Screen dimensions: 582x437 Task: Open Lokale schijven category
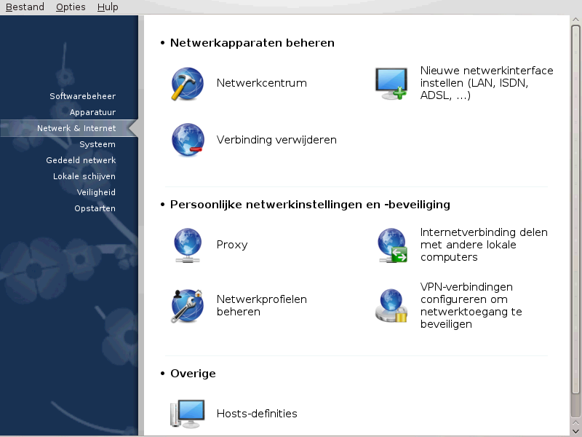(x=84, y=176)
